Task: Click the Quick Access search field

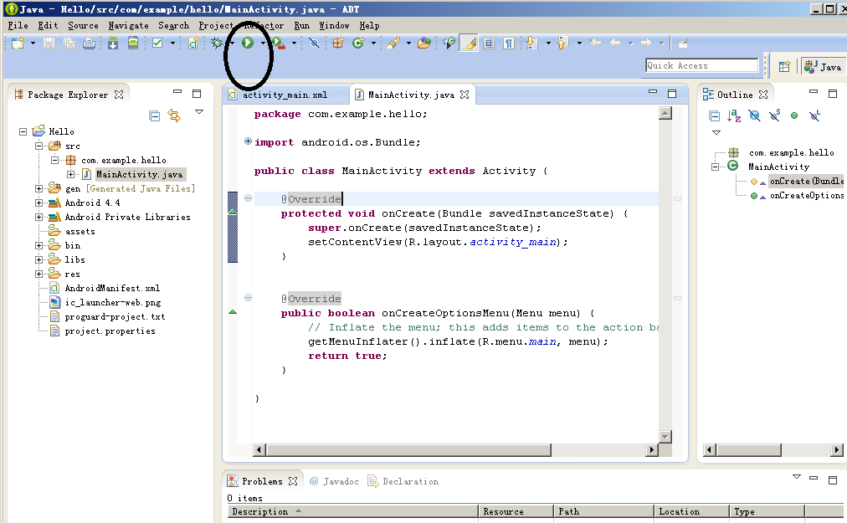Action: pyautogui.click(x=701, y=65)
